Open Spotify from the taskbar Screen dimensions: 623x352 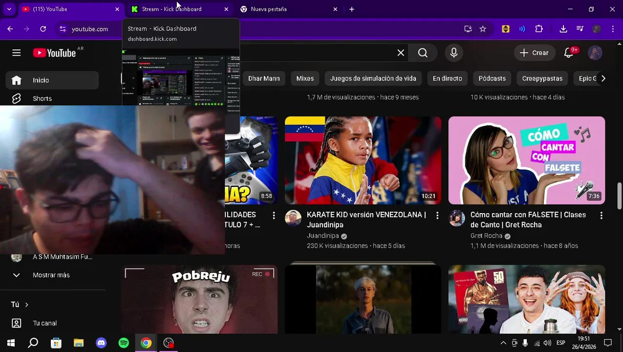124,343
